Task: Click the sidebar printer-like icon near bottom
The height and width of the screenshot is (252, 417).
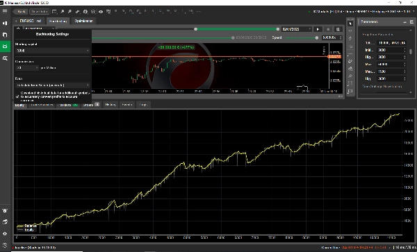Action: [x=5, y=221]
